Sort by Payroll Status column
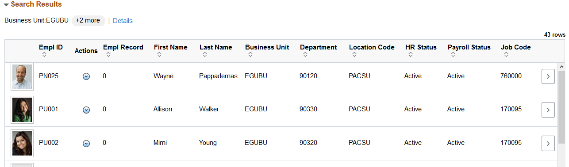The image size is (569, 167). [x=453, y=55]
